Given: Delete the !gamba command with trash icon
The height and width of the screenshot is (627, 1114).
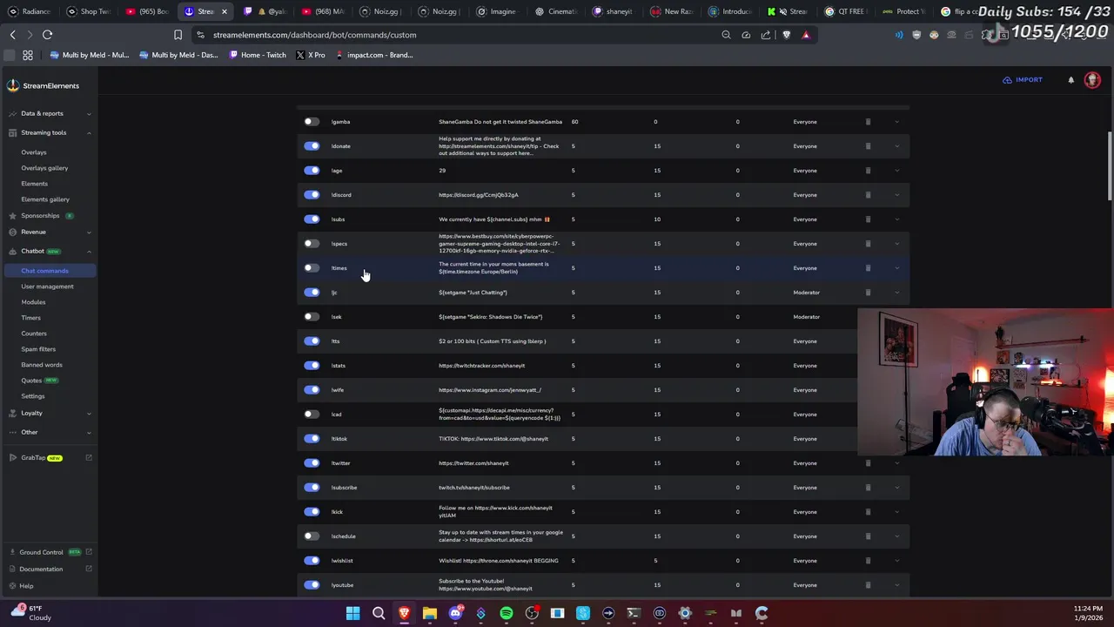Looking at the screenshot, I should (x=868, y=122).
